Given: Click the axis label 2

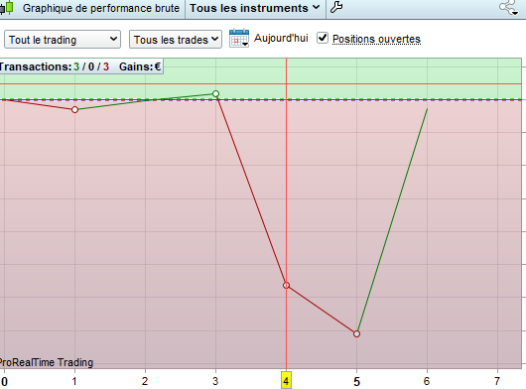Looking at the screenshot, I should (x=145, y=381).
